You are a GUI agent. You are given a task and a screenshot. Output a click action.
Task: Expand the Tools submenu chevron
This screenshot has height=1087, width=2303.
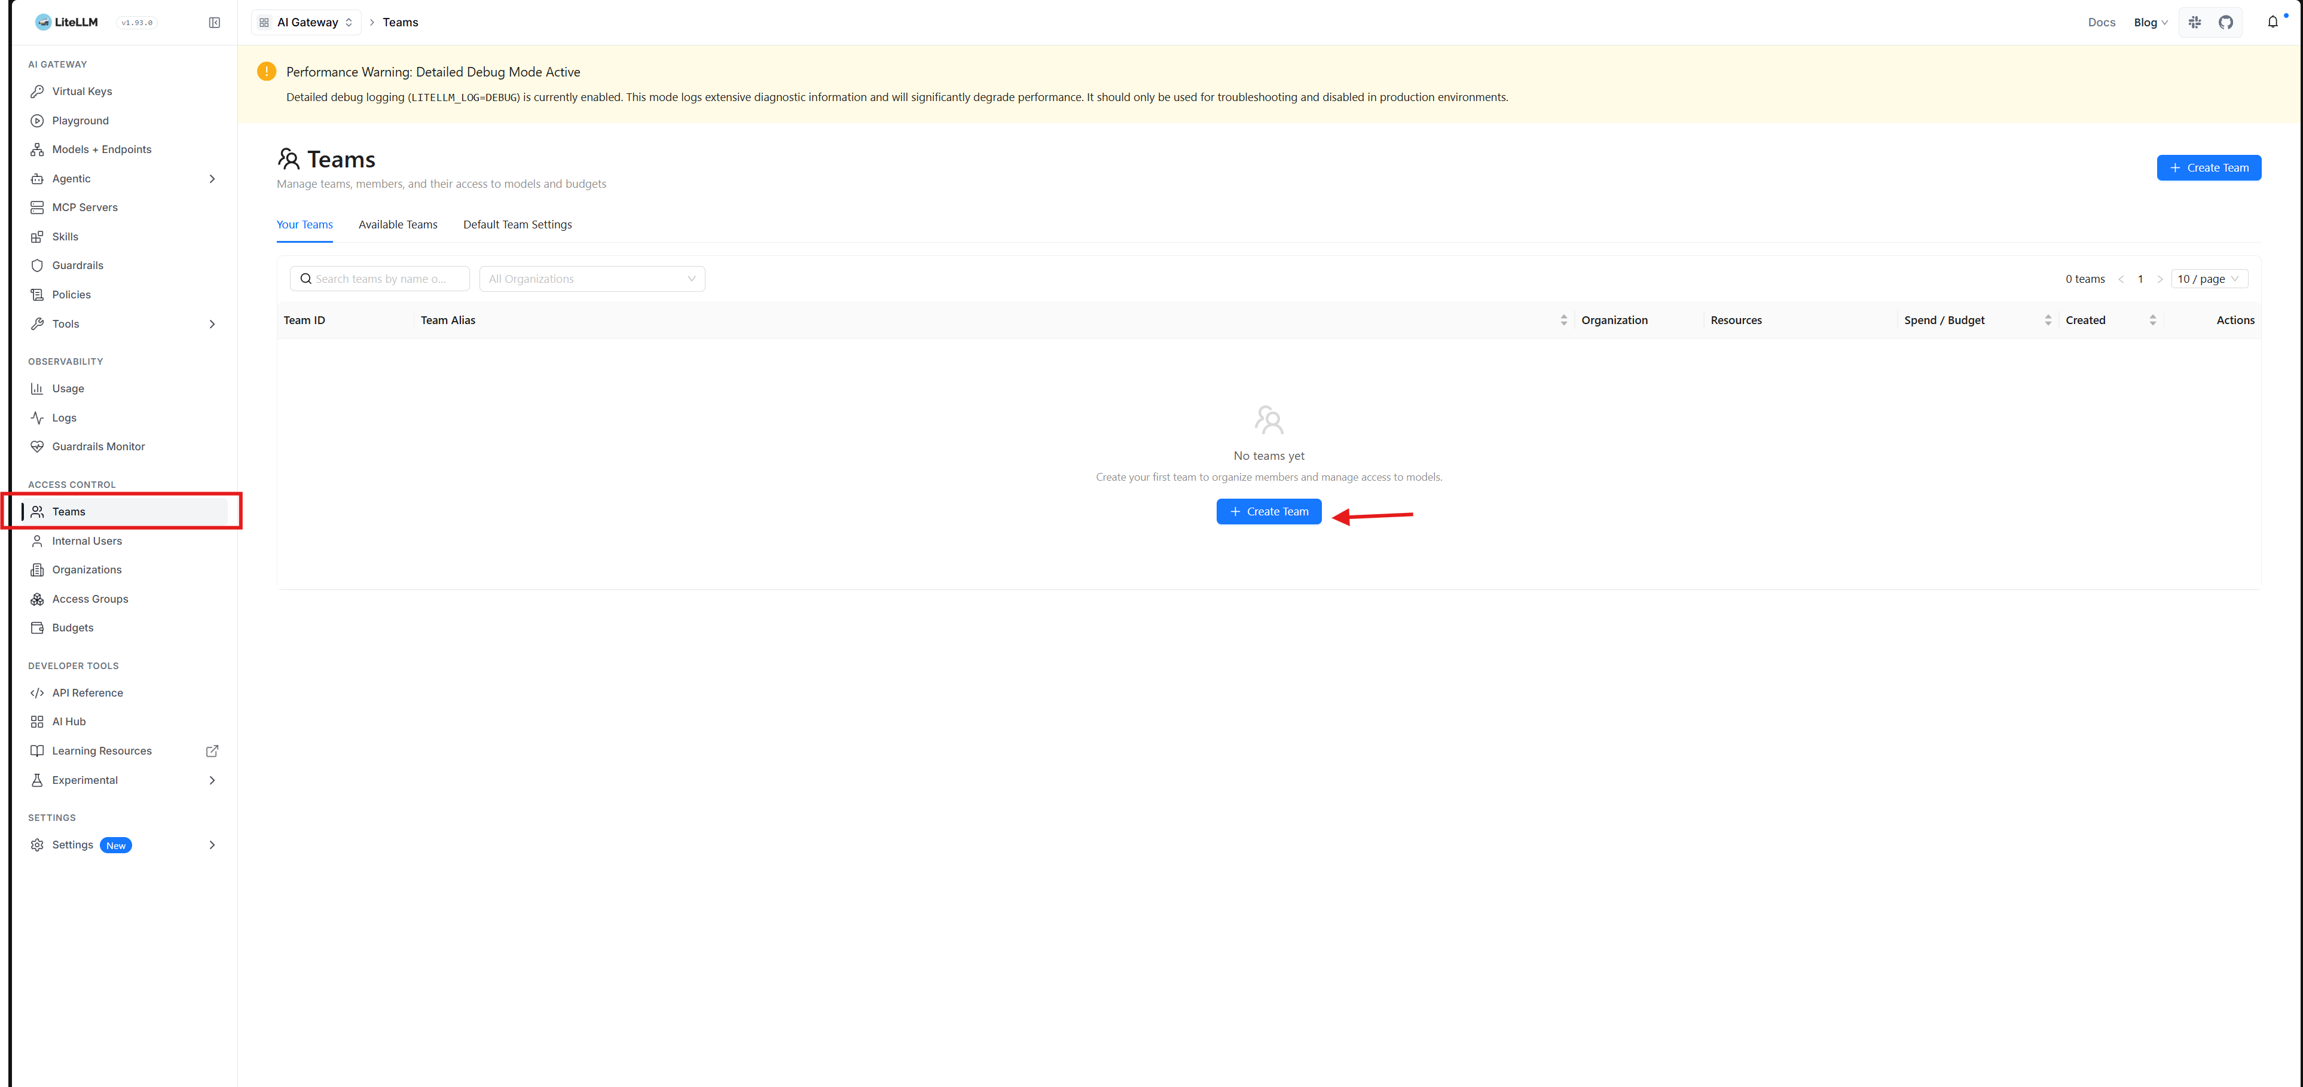tap(212, 323)
